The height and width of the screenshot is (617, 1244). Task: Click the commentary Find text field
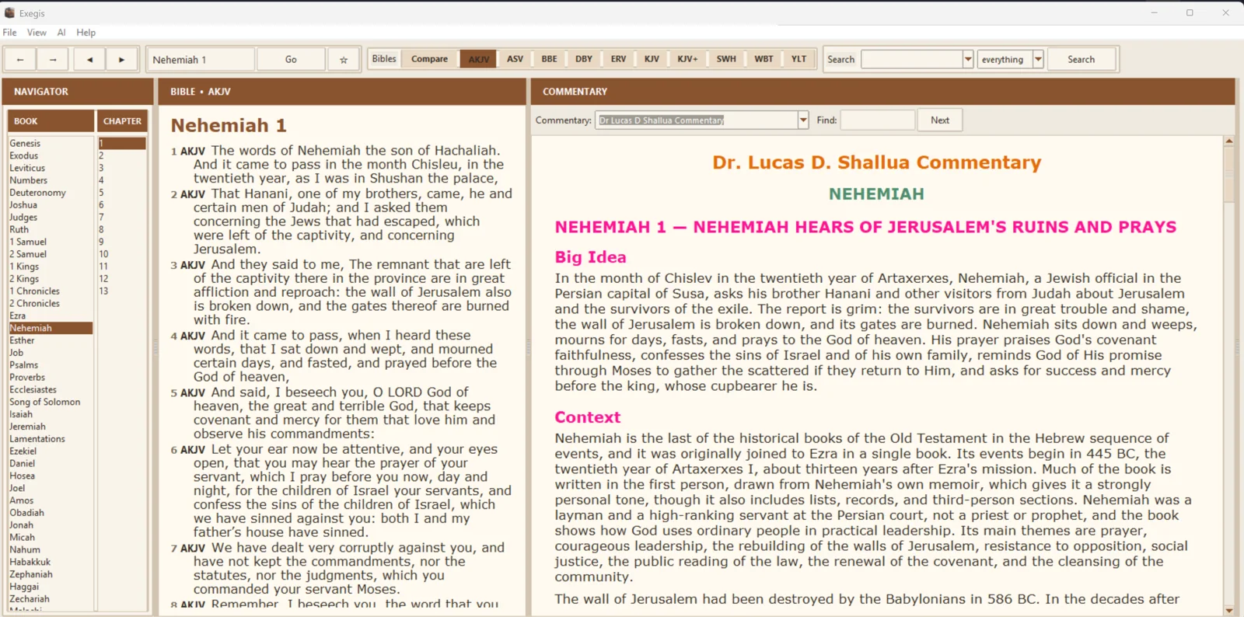pos(877,120)
